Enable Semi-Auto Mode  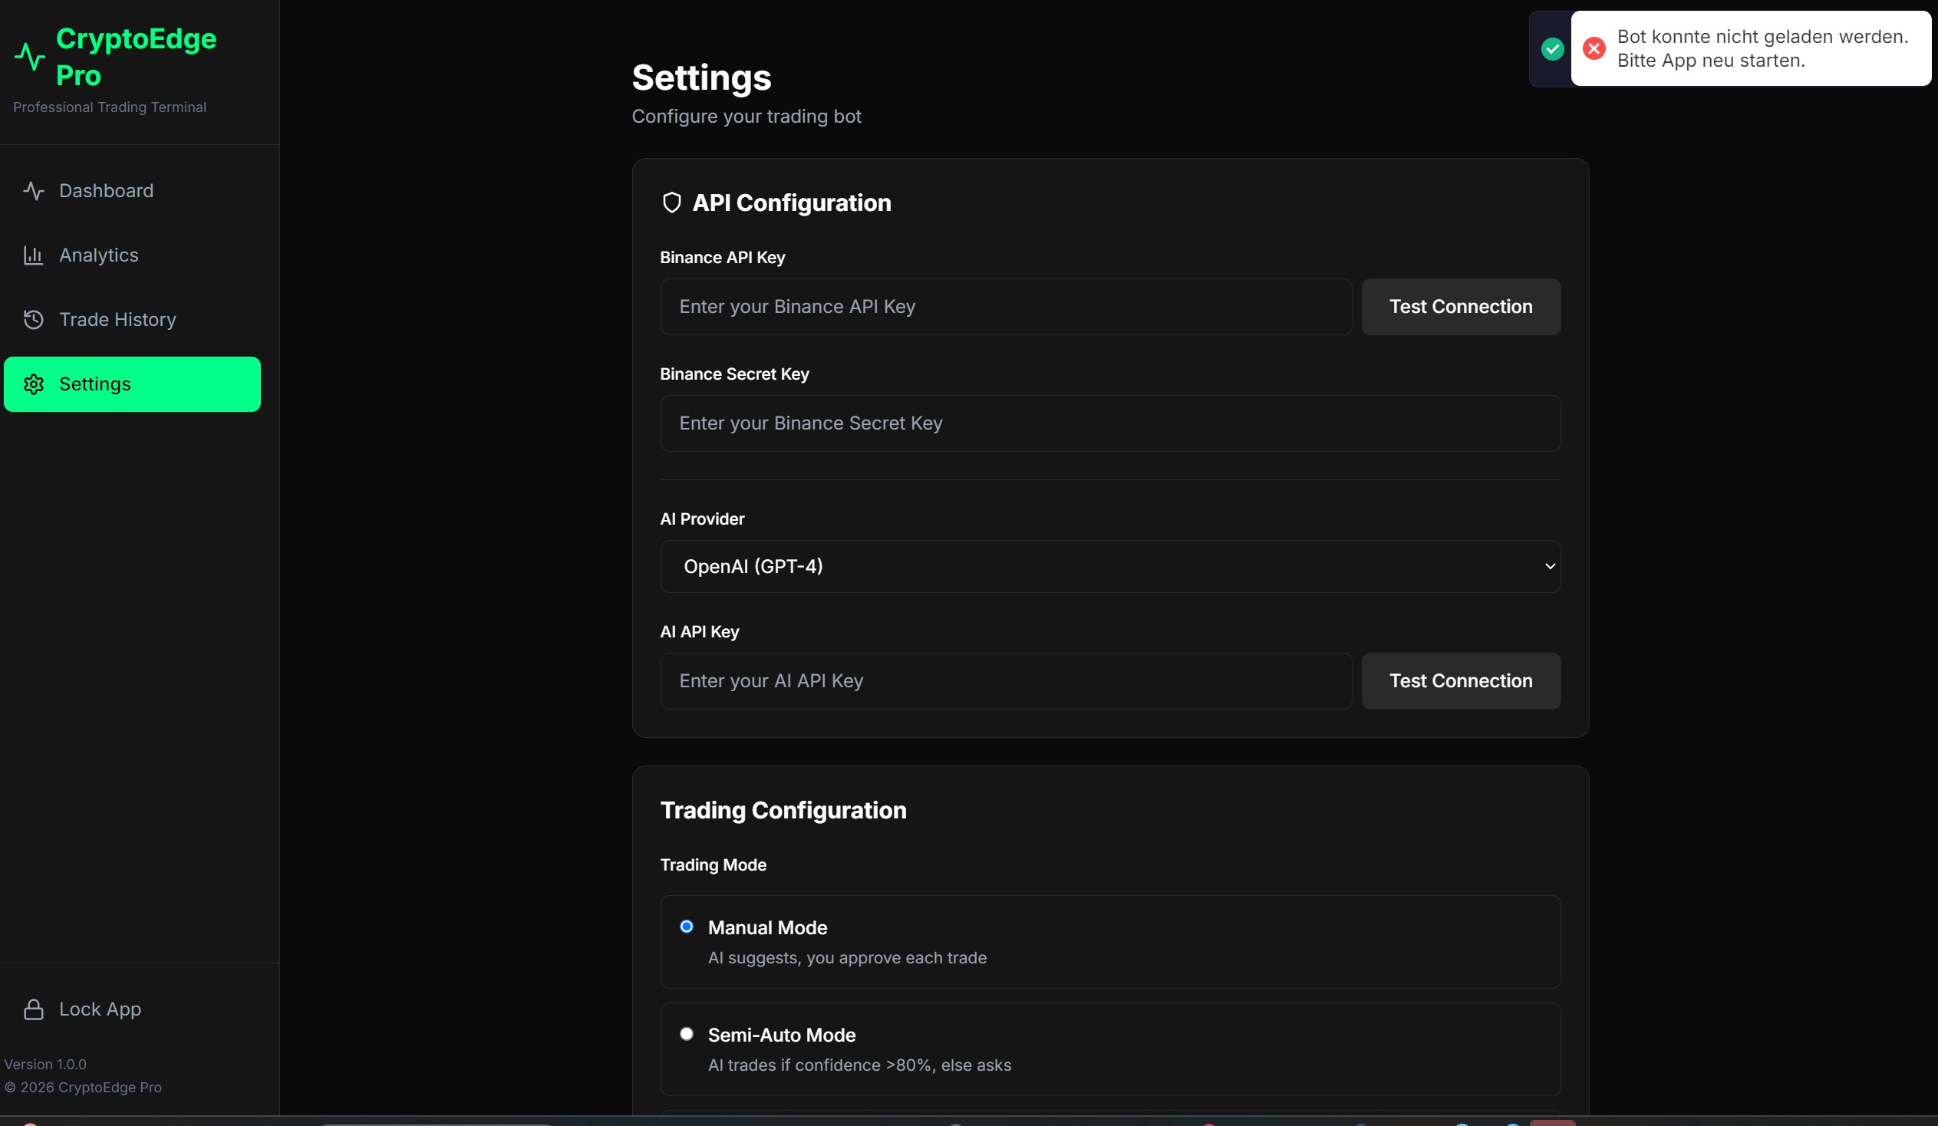point(687,1034)
